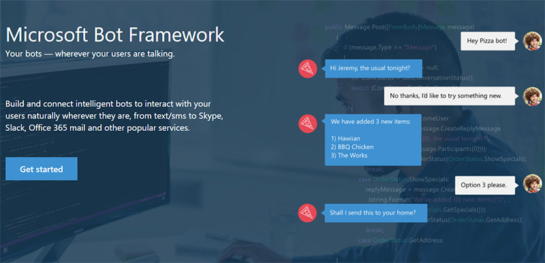Click the Microsoft Bot Framework heading
The image size is (545, 263).
[x=115, y=35]
